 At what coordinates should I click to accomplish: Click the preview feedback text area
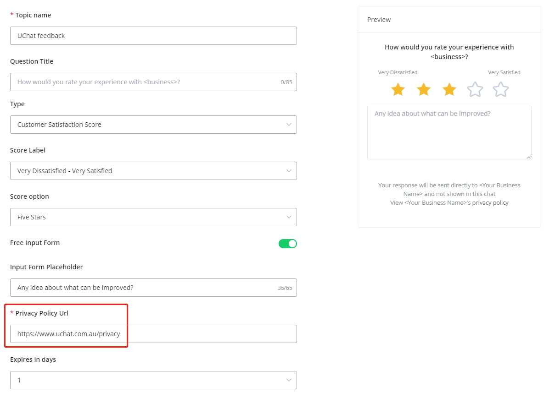tap(449, 133)
